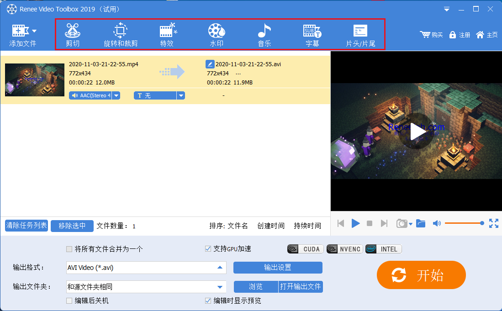Click the INTEL badge
This screenshot has height=311, width=502.
pyautogui.click(x=384, y=249)
